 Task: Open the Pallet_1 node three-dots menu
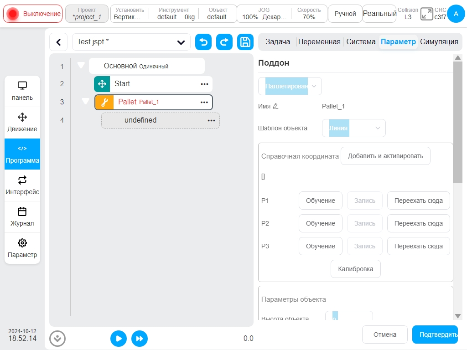coord(204,103)
